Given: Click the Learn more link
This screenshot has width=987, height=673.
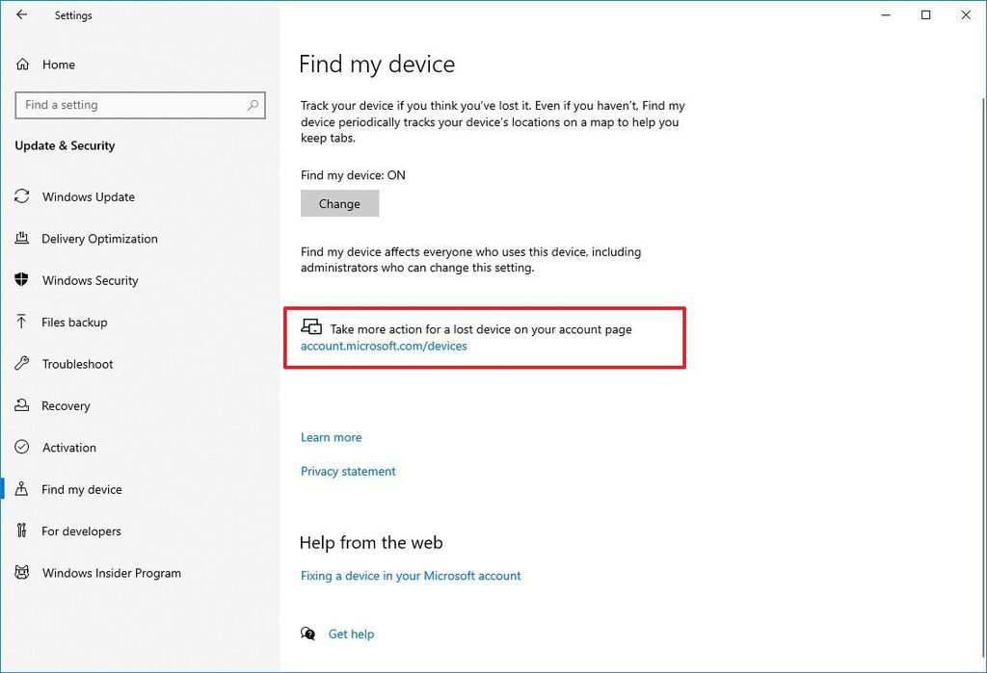Looking at the screenshot, I should 331,437.
